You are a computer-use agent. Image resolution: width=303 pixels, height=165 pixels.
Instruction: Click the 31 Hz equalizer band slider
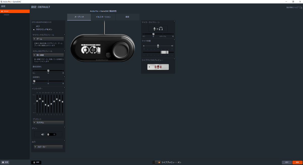pos(37,101)
